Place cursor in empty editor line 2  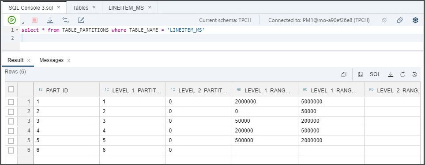coord(221,38)
